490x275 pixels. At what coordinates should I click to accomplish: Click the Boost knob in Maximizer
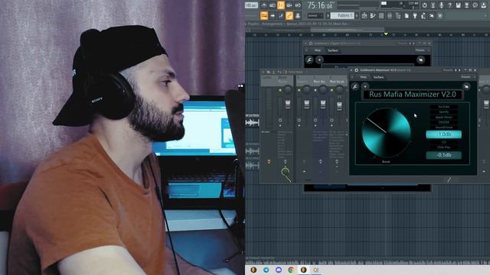click(386, 132)
